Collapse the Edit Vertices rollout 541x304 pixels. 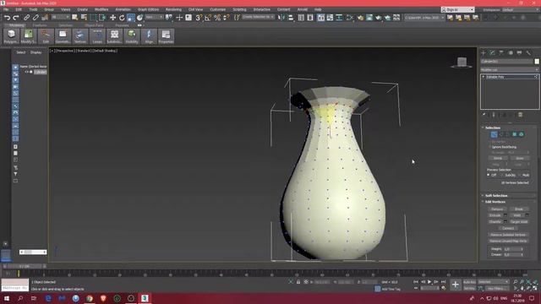click(x=495, y=202)
